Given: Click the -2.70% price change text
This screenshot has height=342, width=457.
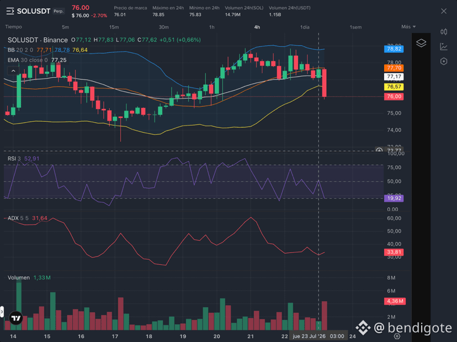Looking at the screenshot, I should click(x=99, y=16).
